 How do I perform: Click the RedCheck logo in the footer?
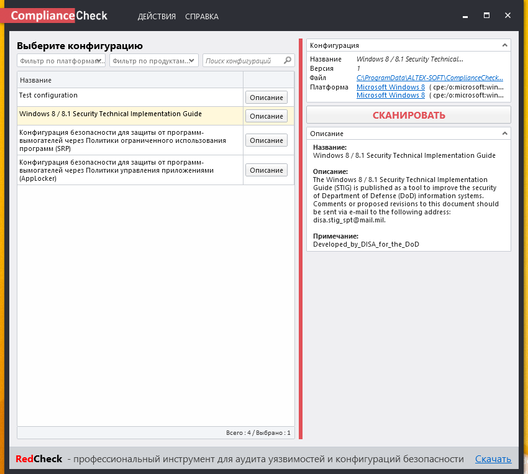click(x=39, y=459)
